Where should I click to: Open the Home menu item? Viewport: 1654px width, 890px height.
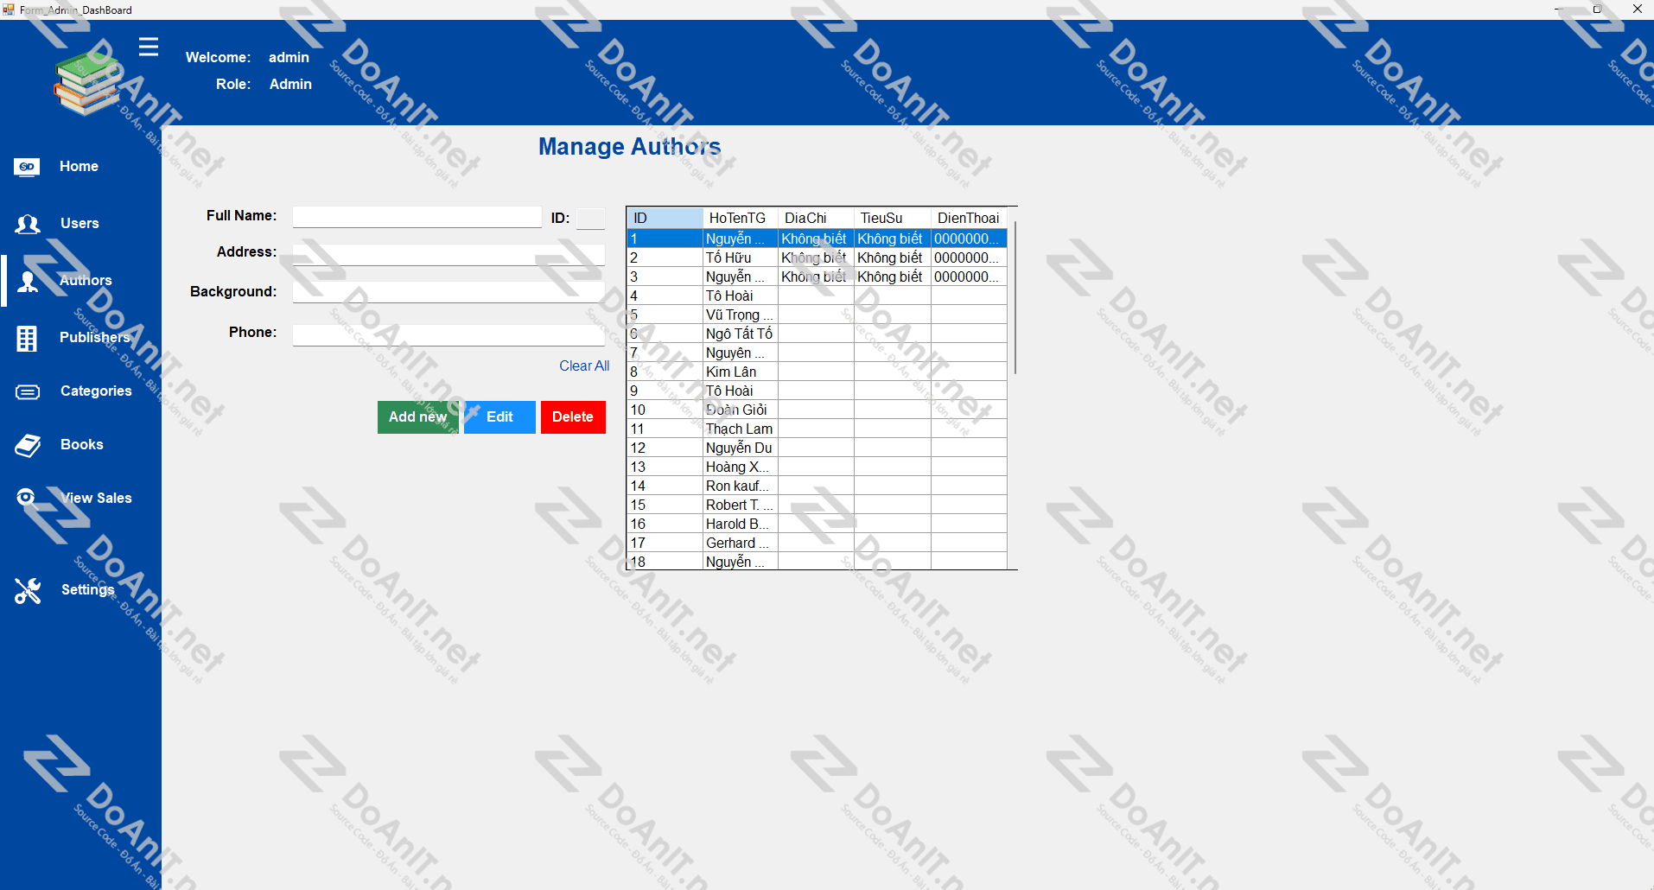click(x=80, y=167)
